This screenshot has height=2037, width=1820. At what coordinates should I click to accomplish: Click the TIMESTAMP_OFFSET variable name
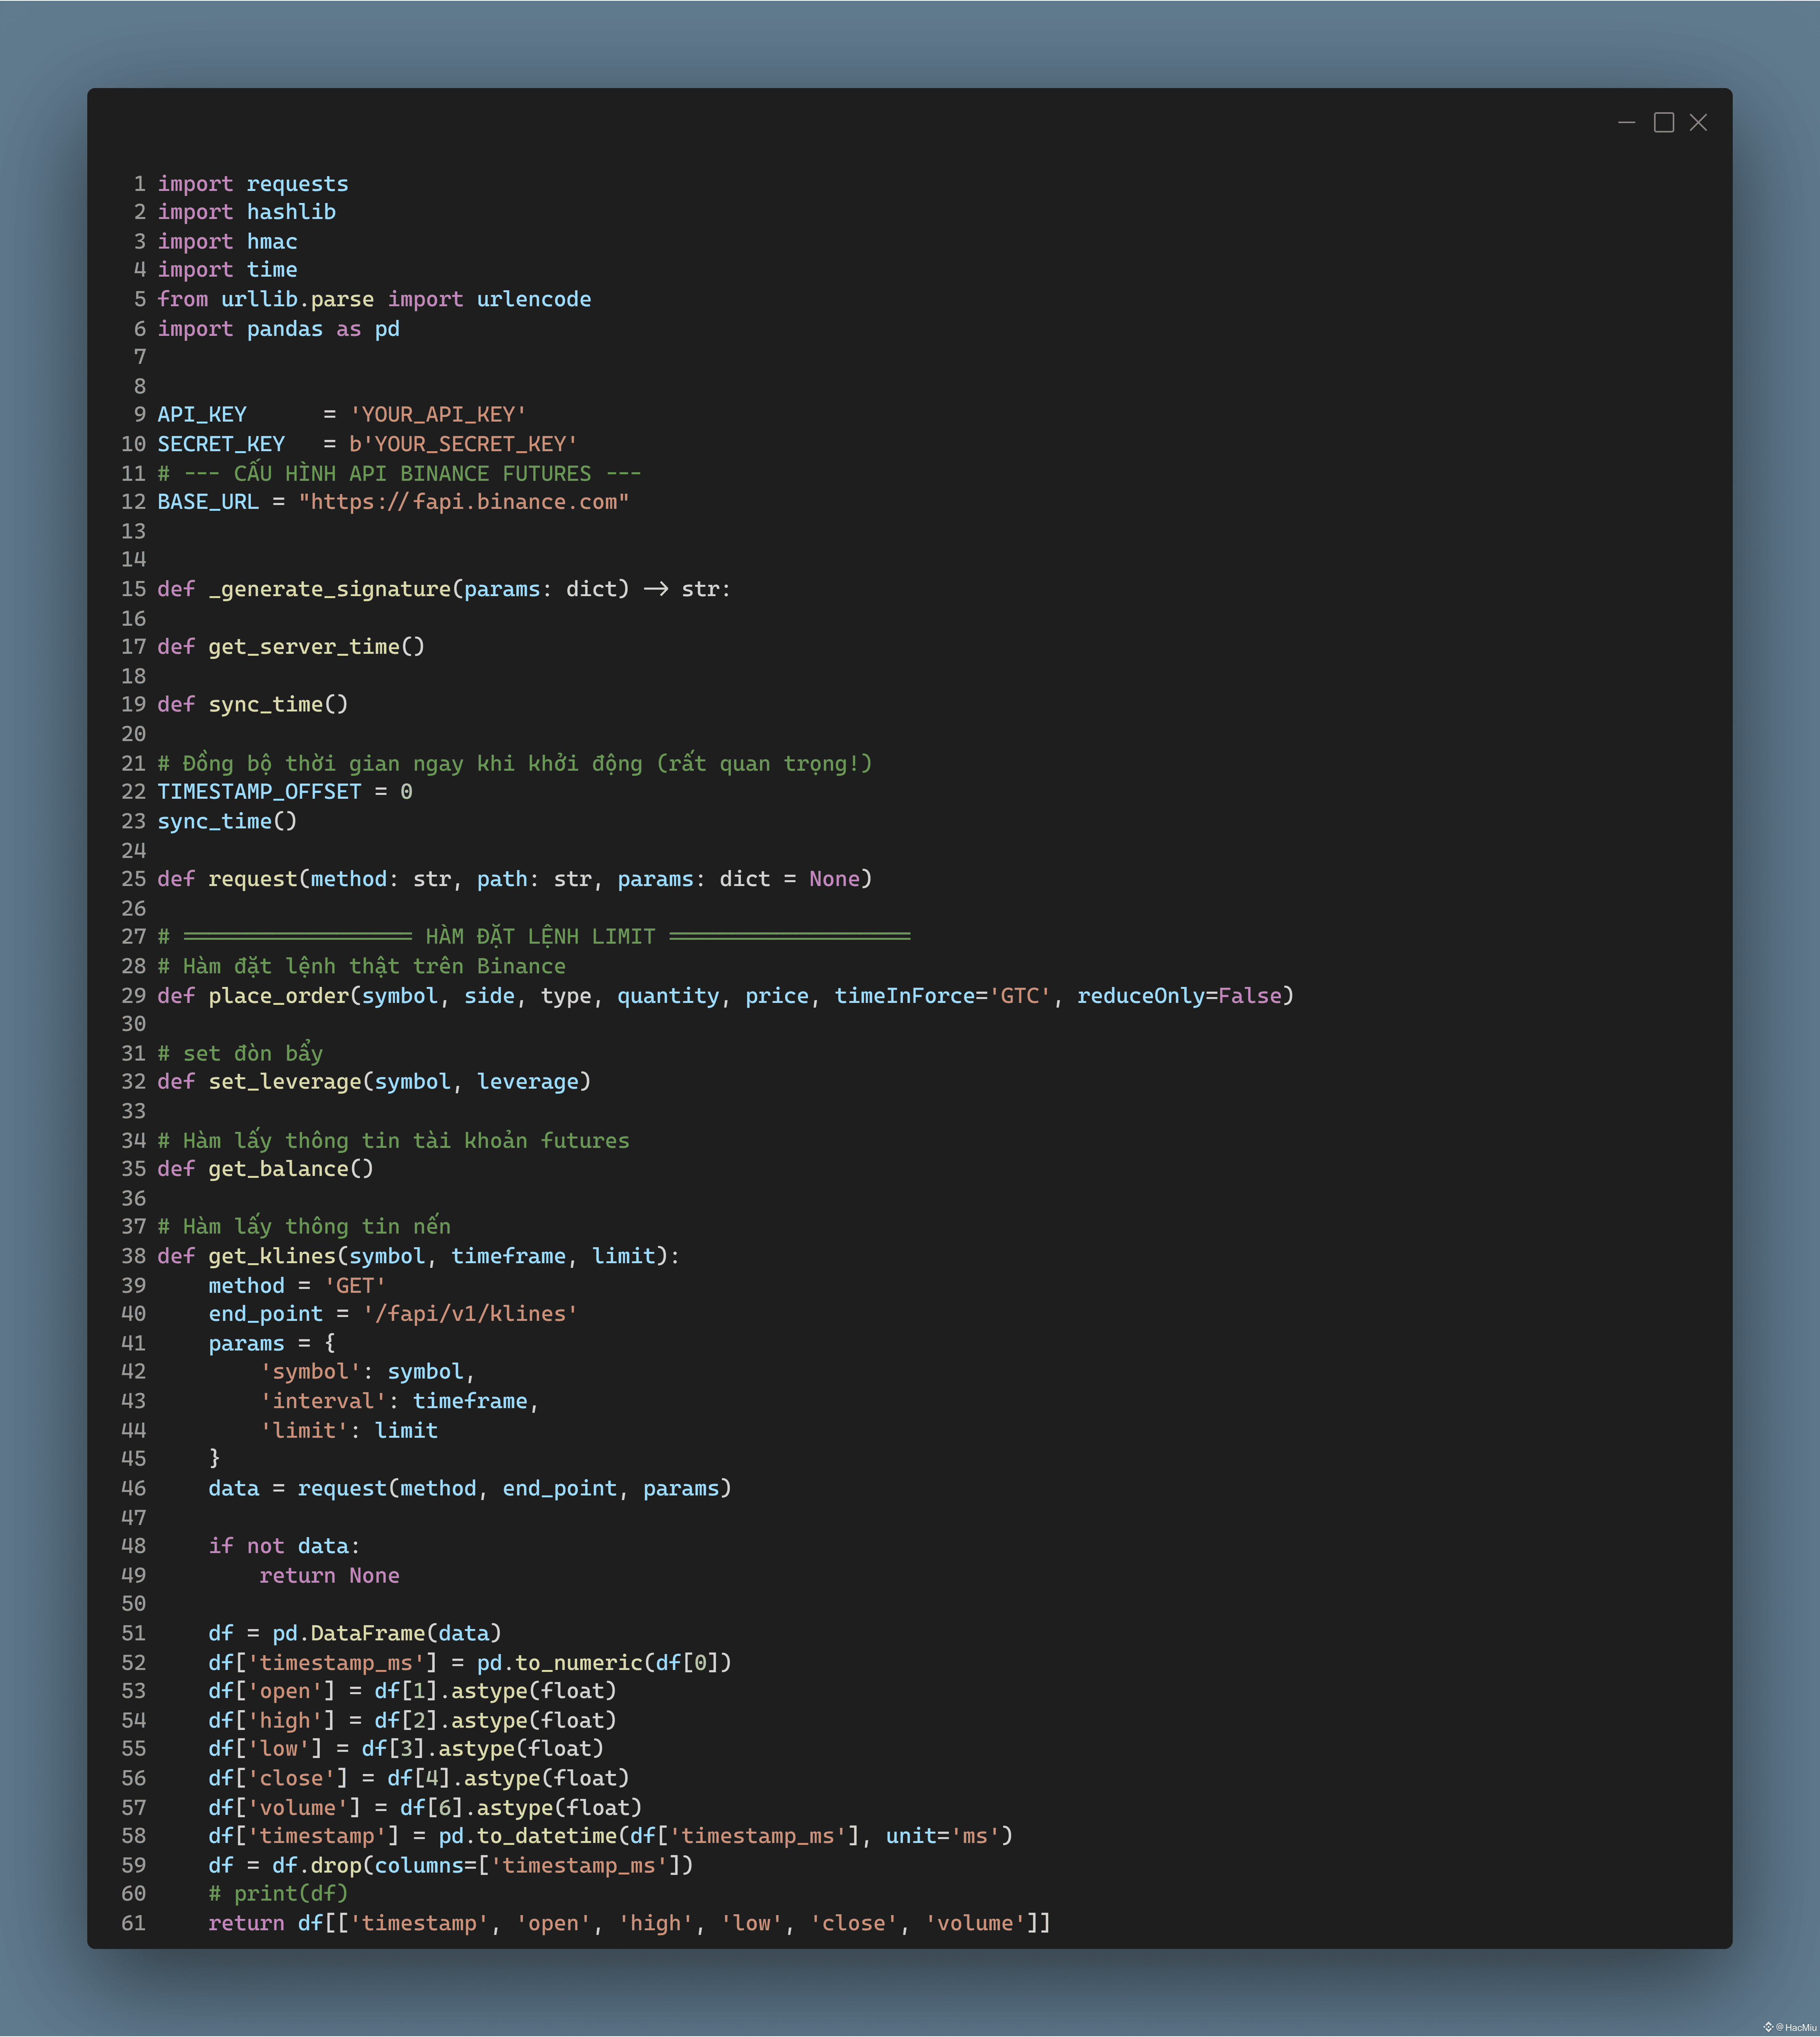pyautogui.click(x=259, y=792)
